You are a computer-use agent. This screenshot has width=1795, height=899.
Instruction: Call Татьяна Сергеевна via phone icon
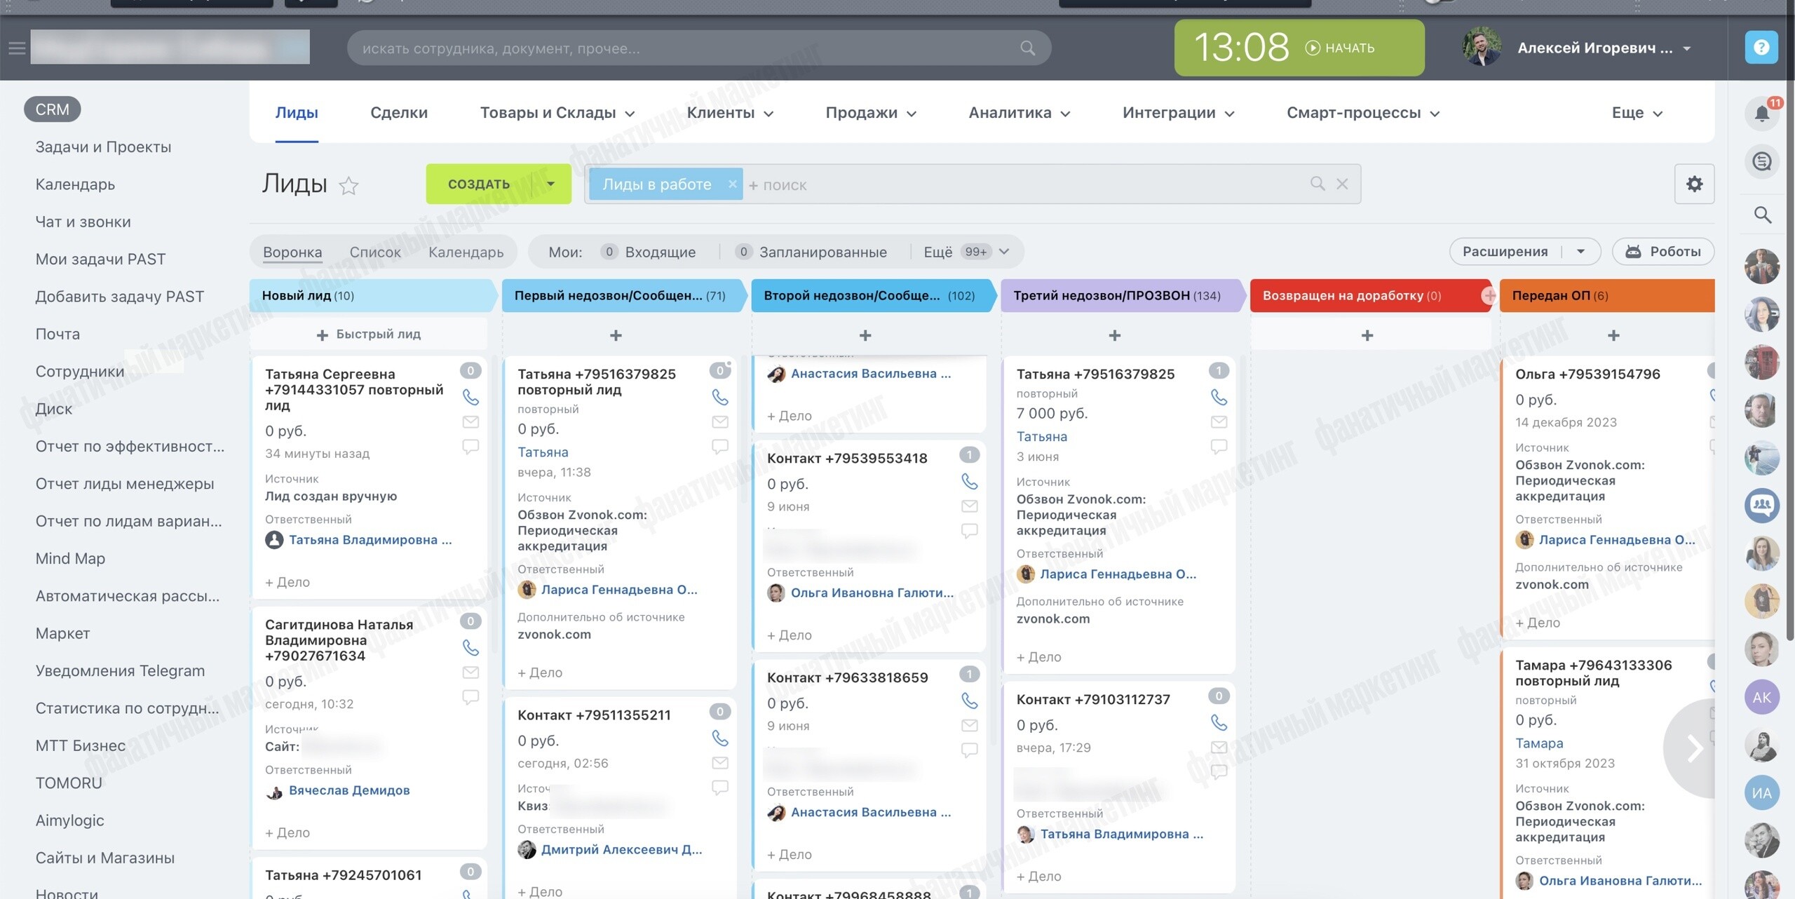tap(470, 398)
